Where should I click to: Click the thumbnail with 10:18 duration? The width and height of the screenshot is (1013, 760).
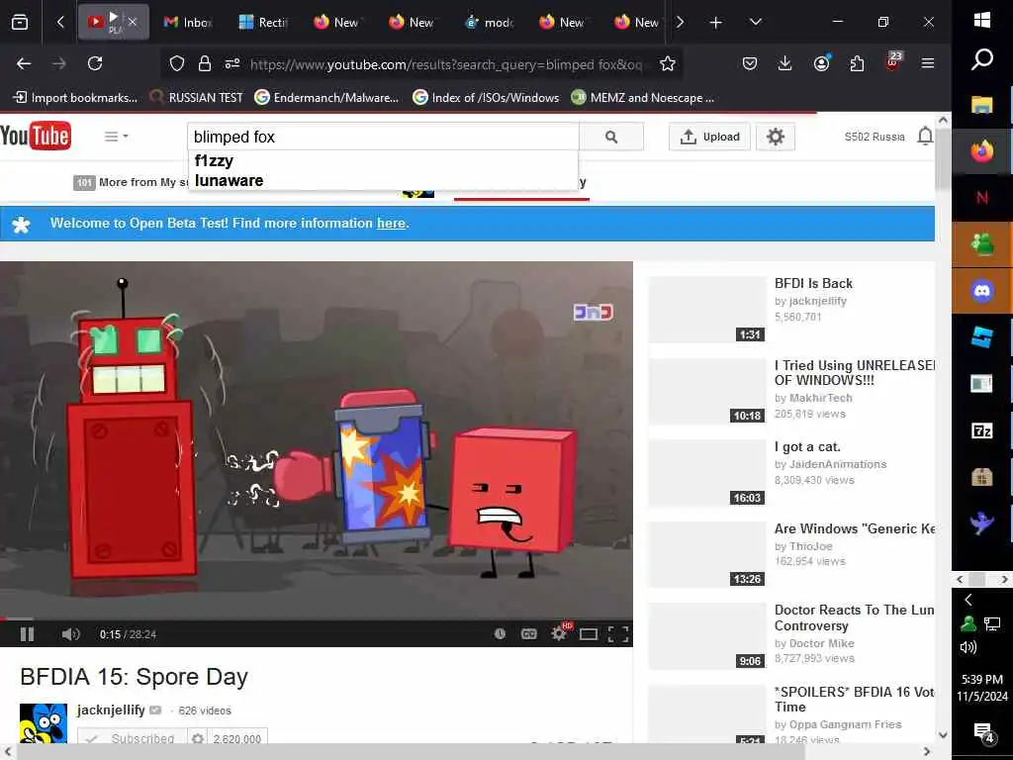point(707,392)
